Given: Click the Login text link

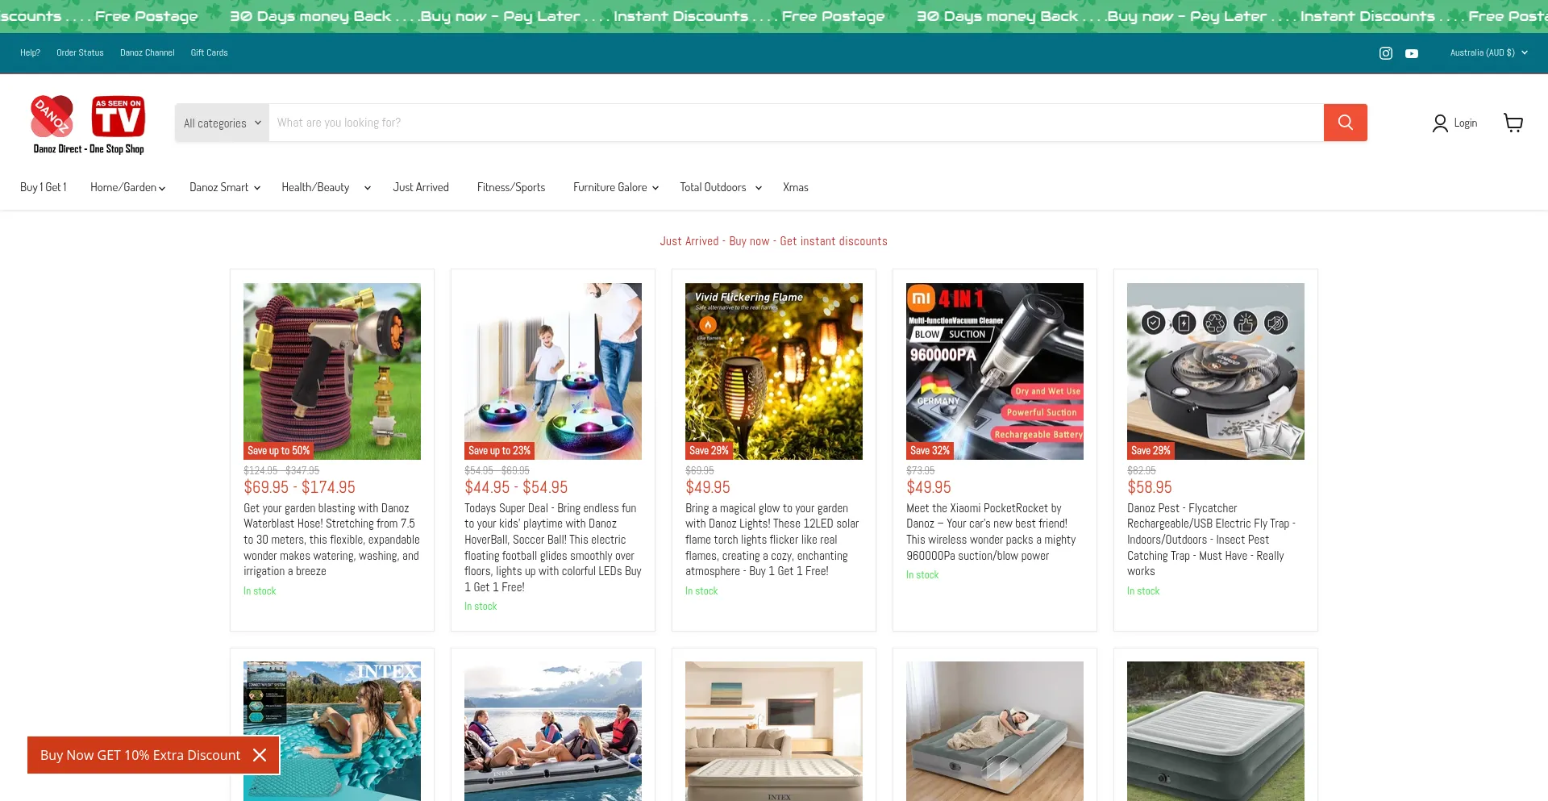Looking at the screenshot, I should coord(1466,123).
